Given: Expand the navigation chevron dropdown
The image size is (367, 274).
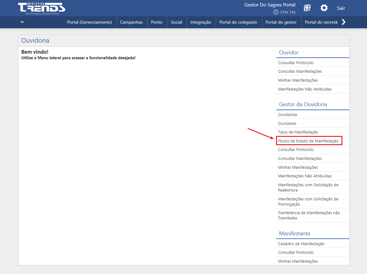Looking at the screenshot, I should (22, 22).
